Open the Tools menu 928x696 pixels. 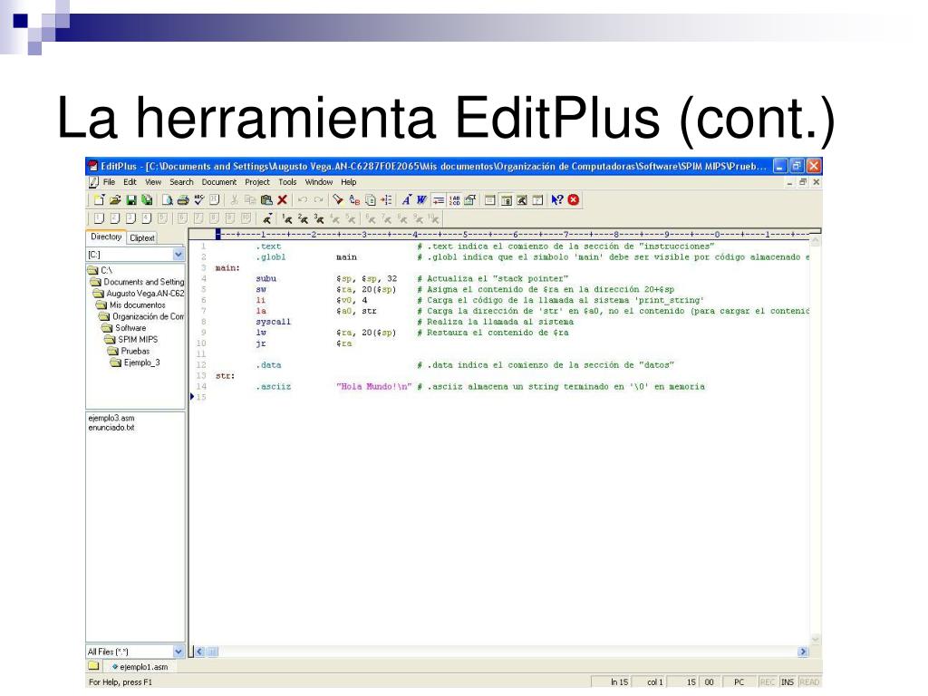pyautogui.click(x=287, y=182)
